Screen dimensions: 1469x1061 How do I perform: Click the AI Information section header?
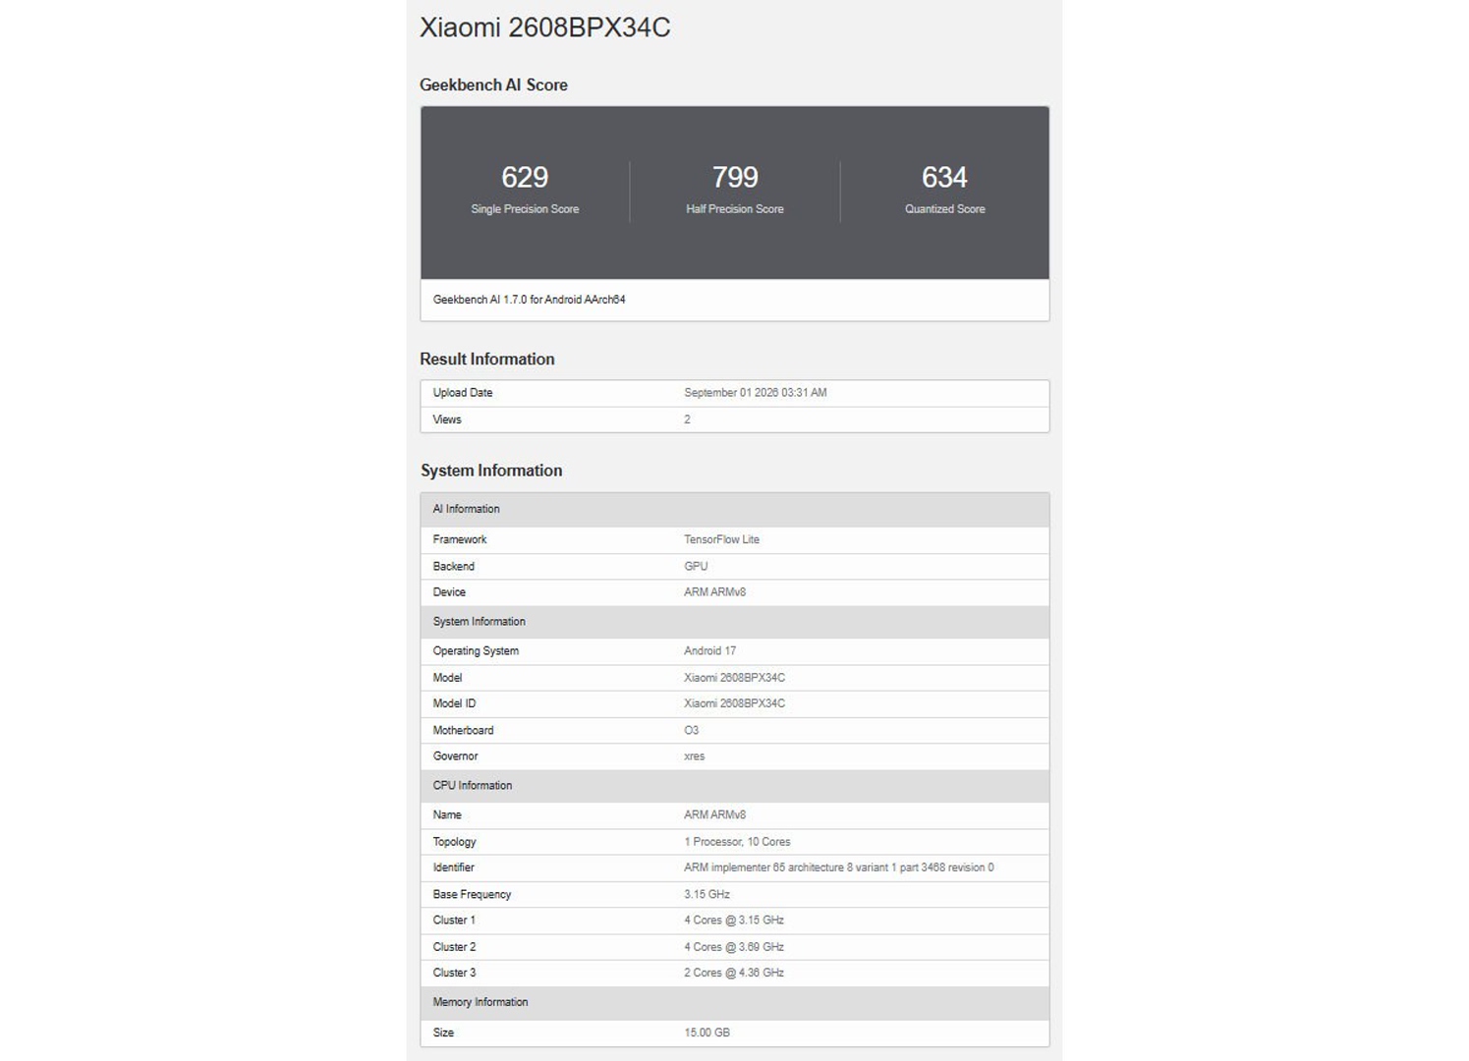[735, 509]
